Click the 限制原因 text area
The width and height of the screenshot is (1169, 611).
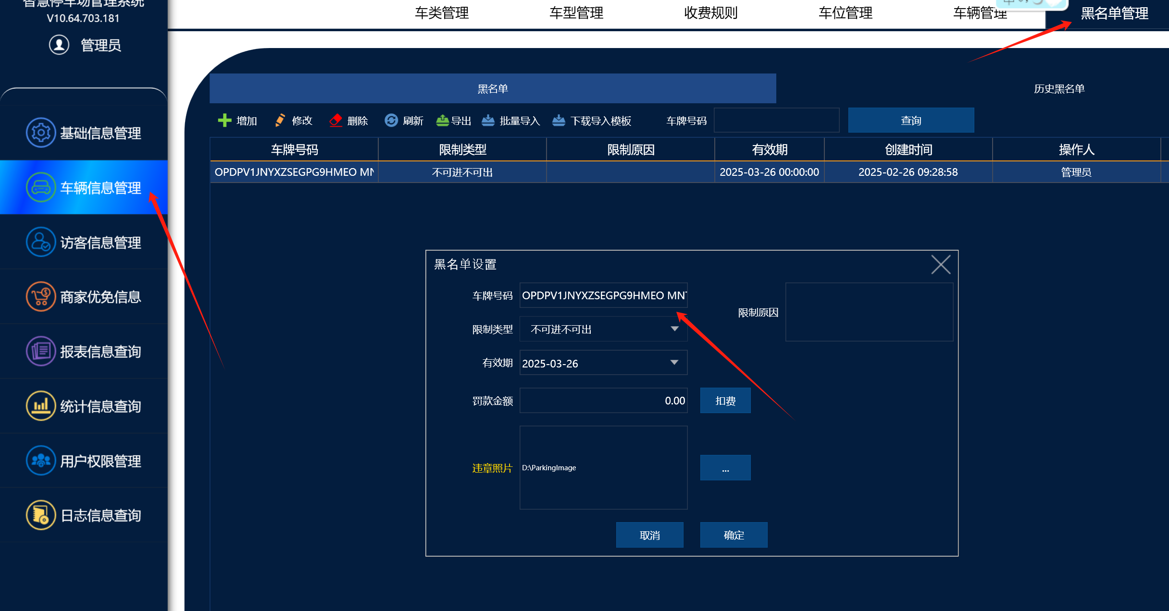coord(869,312)
